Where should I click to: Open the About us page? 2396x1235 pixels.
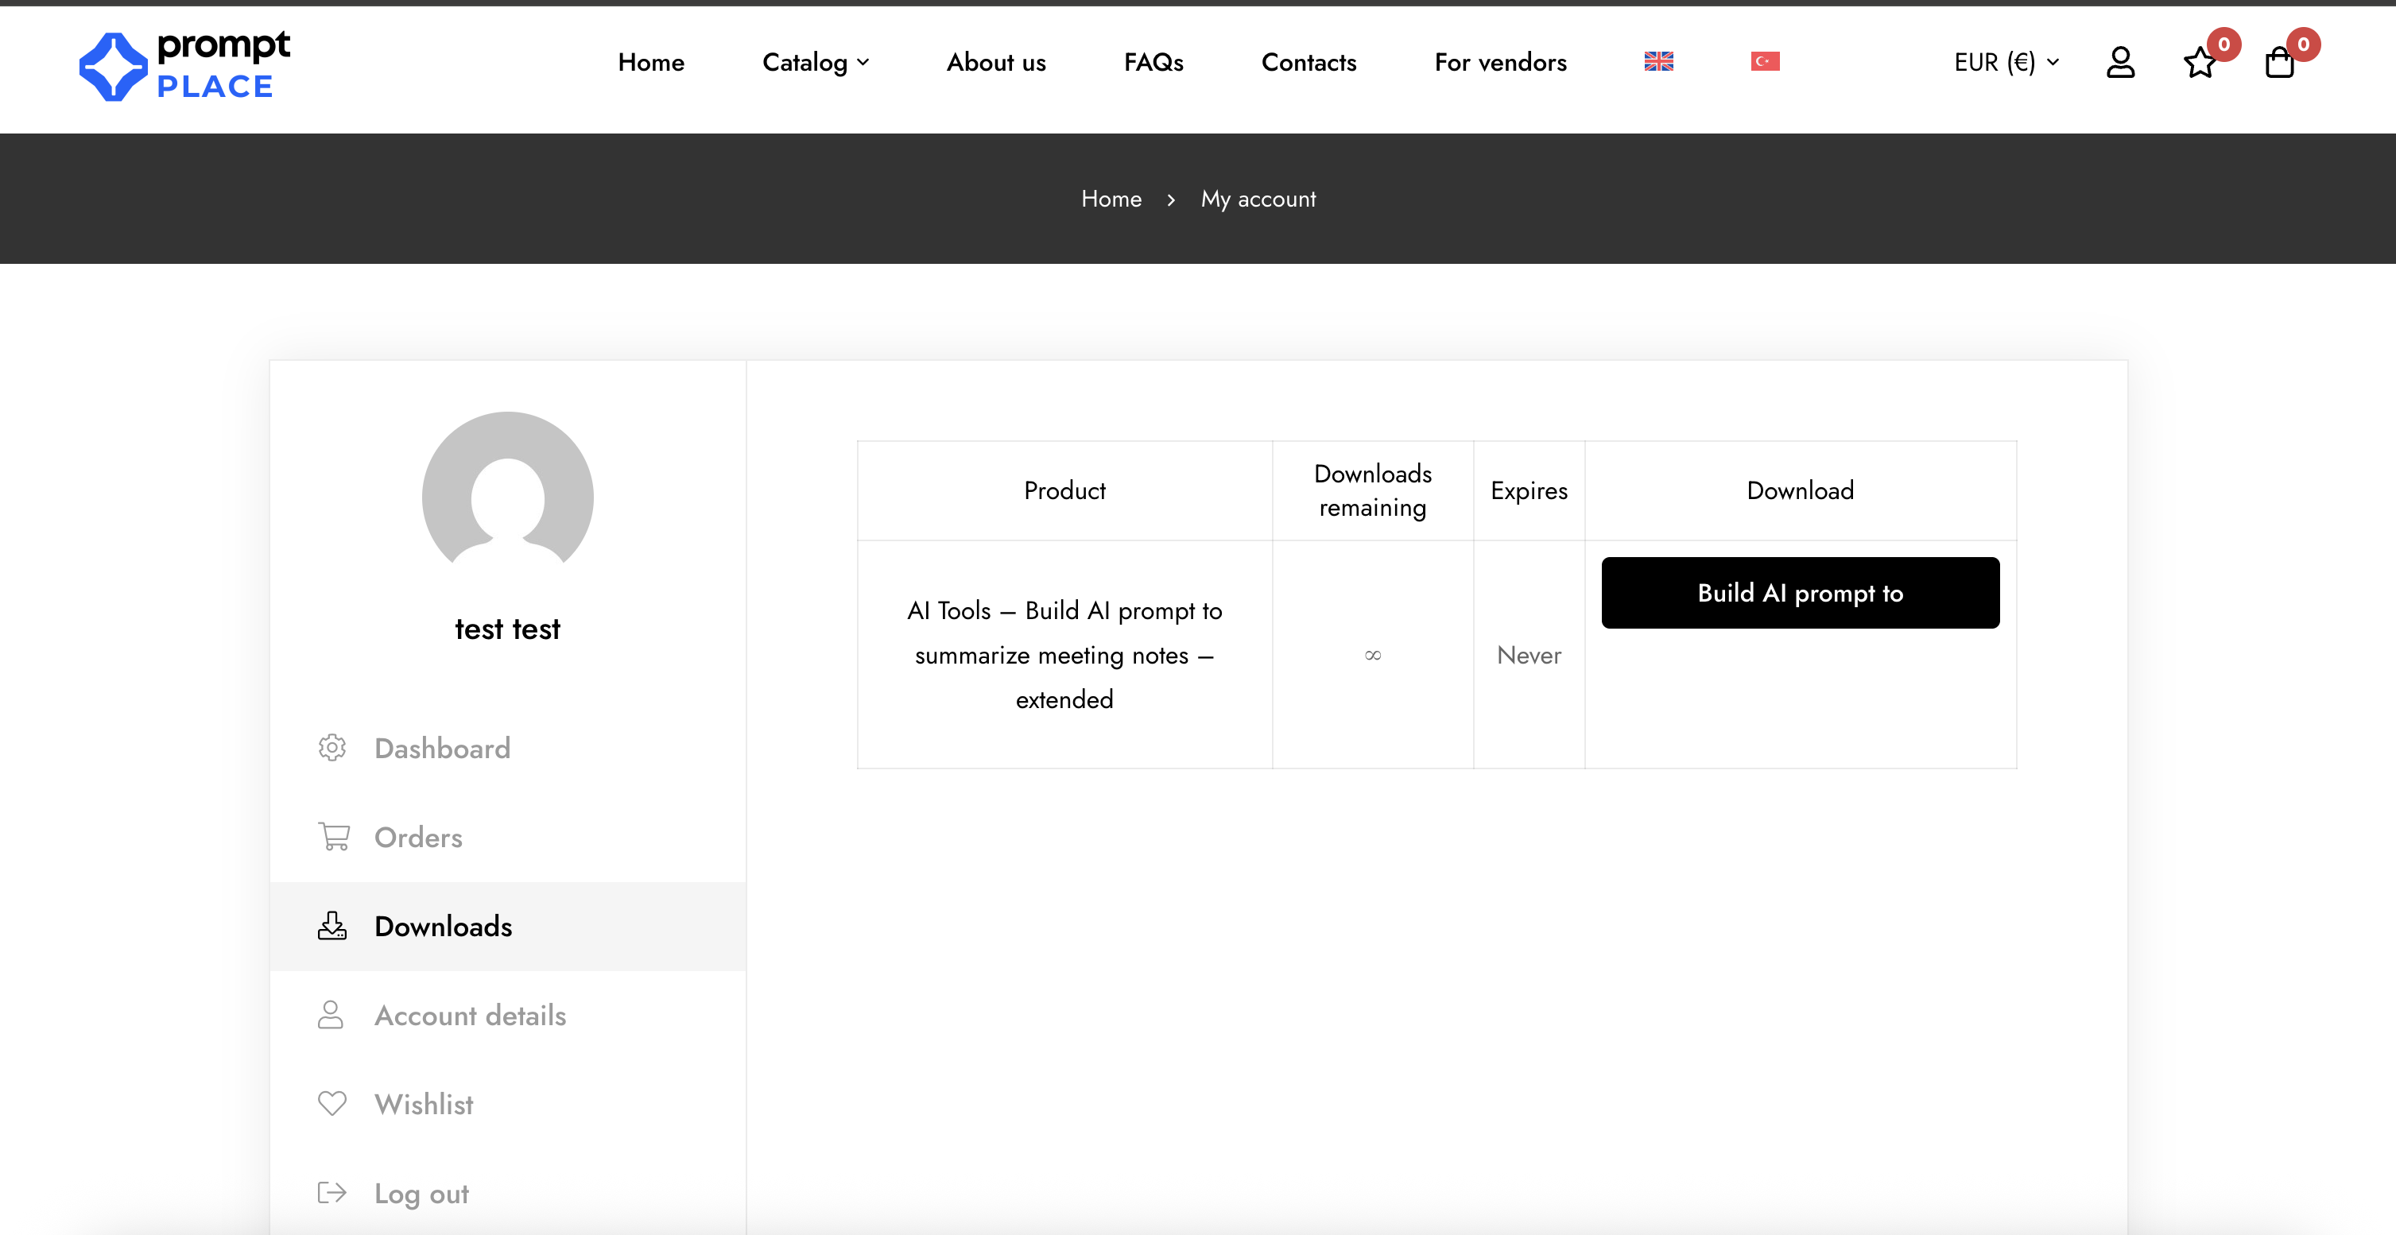(996, 62)
